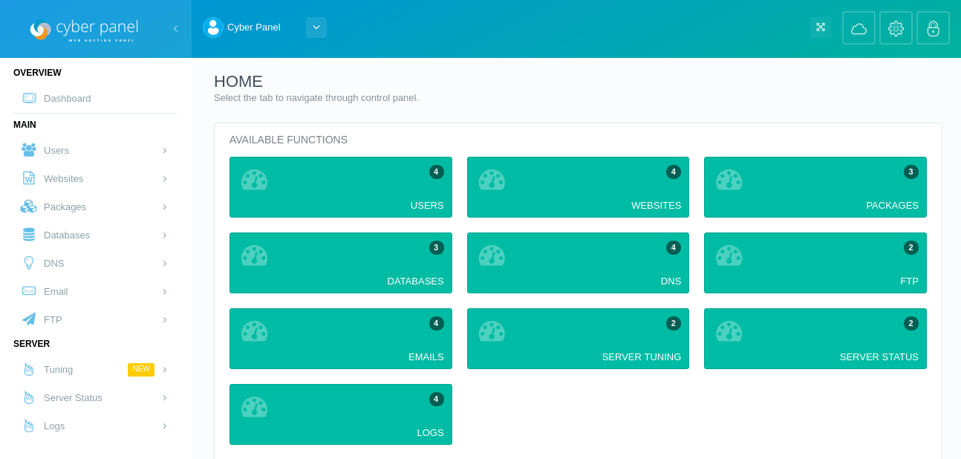Open the FTP function tile
Image resolution: width=961 pixels, height=459 pixels.
(815, 263)
